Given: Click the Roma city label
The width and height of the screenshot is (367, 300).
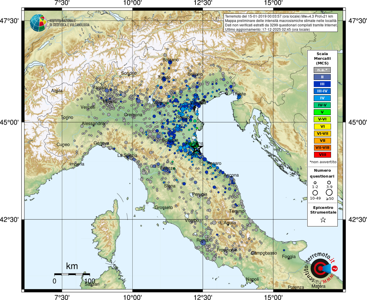Looking at the screenshot, I should point(202,240).
